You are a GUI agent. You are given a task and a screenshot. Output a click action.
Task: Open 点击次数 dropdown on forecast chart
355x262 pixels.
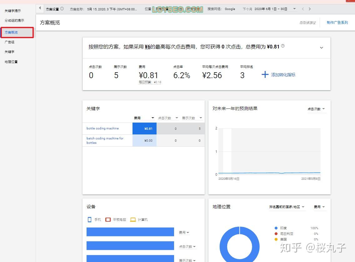316,109
